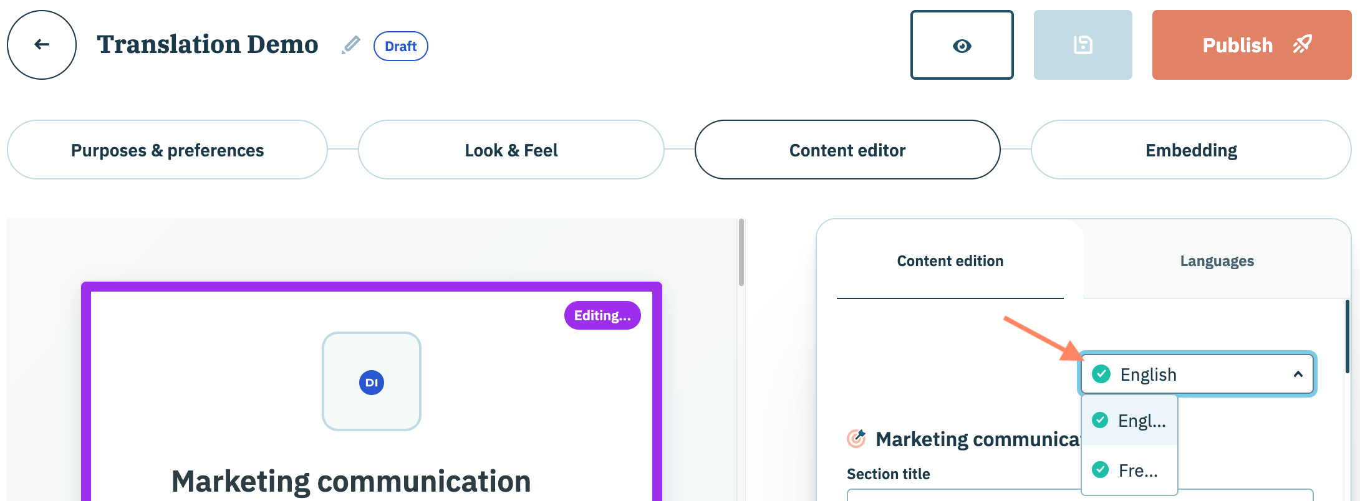Image resolution: width=1360 pixels, height=501 pixels.
Task: Select the Content edition tab
Action: pos(950,261)
